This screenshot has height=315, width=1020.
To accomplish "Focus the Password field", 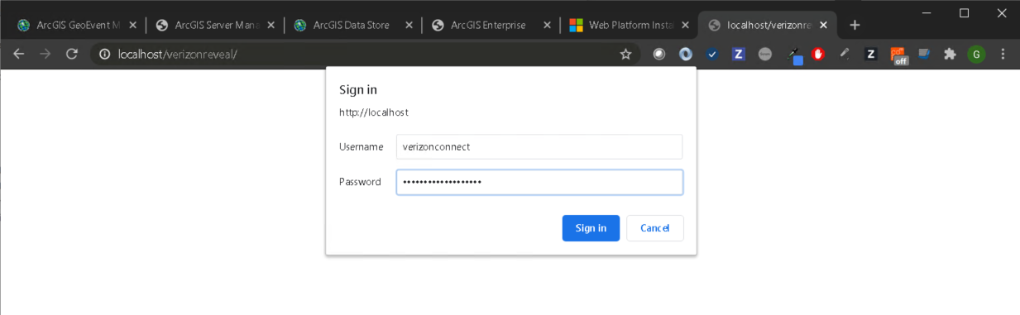I will click(539, 182).
